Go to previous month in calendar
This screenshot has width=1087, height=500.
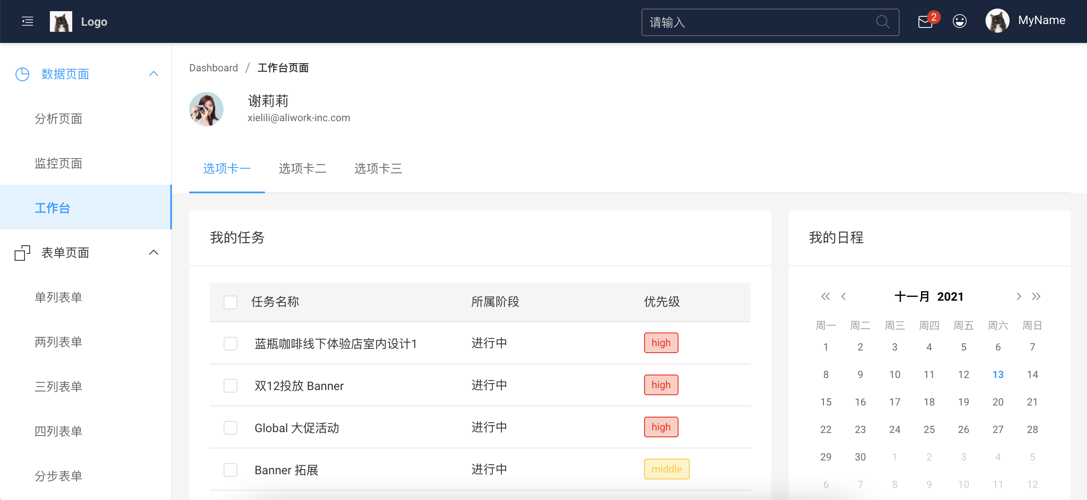pyautogui.click(x=844, y=296)
